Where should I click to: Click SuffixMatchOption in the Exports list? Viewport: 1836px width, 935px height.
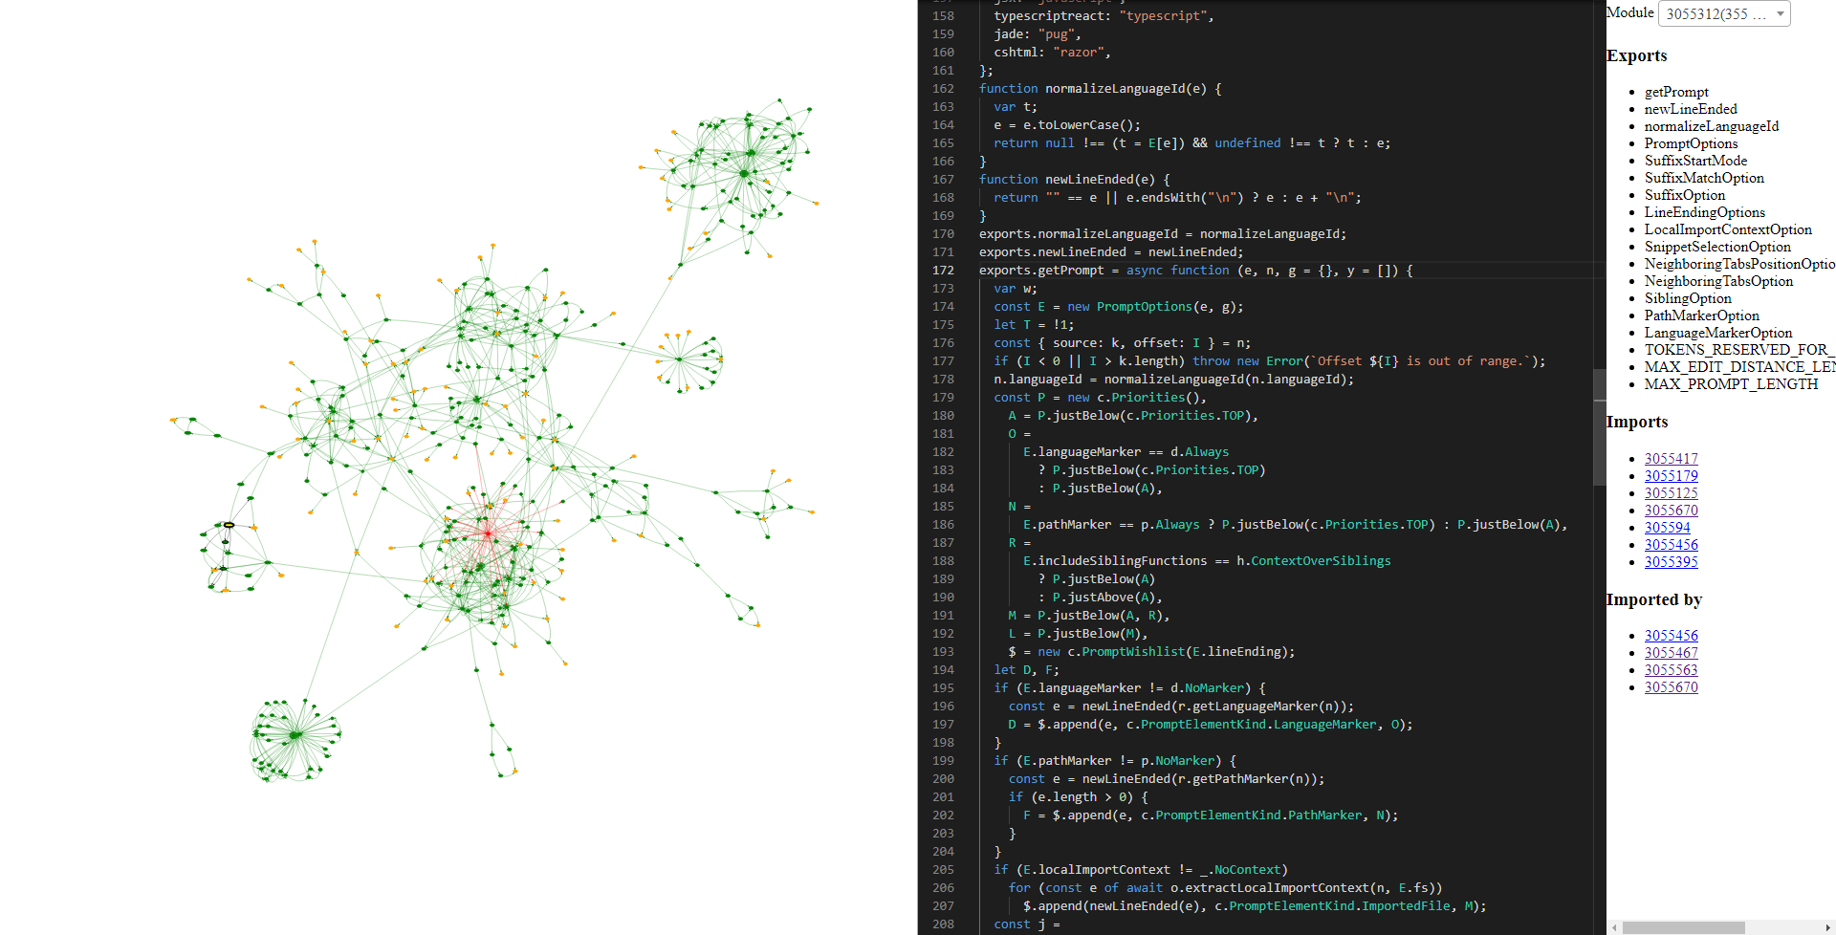click(1704, 178)
